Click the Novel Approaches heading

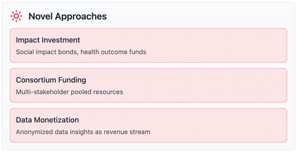(x=67, y=16)
